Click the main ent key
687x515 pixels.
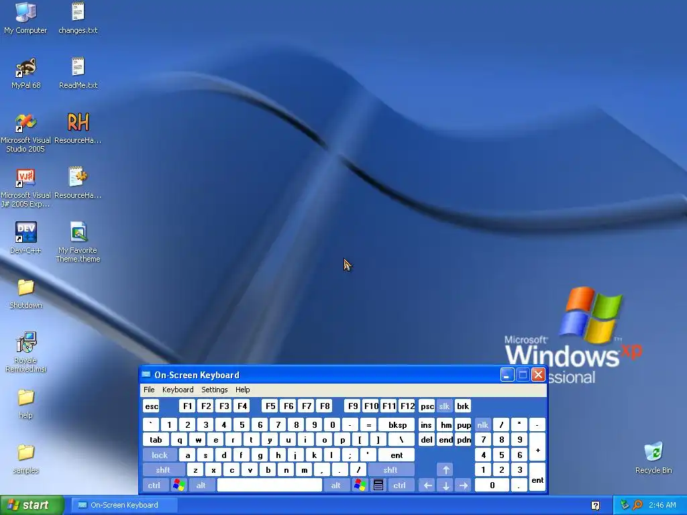click(x=397, y=455)
